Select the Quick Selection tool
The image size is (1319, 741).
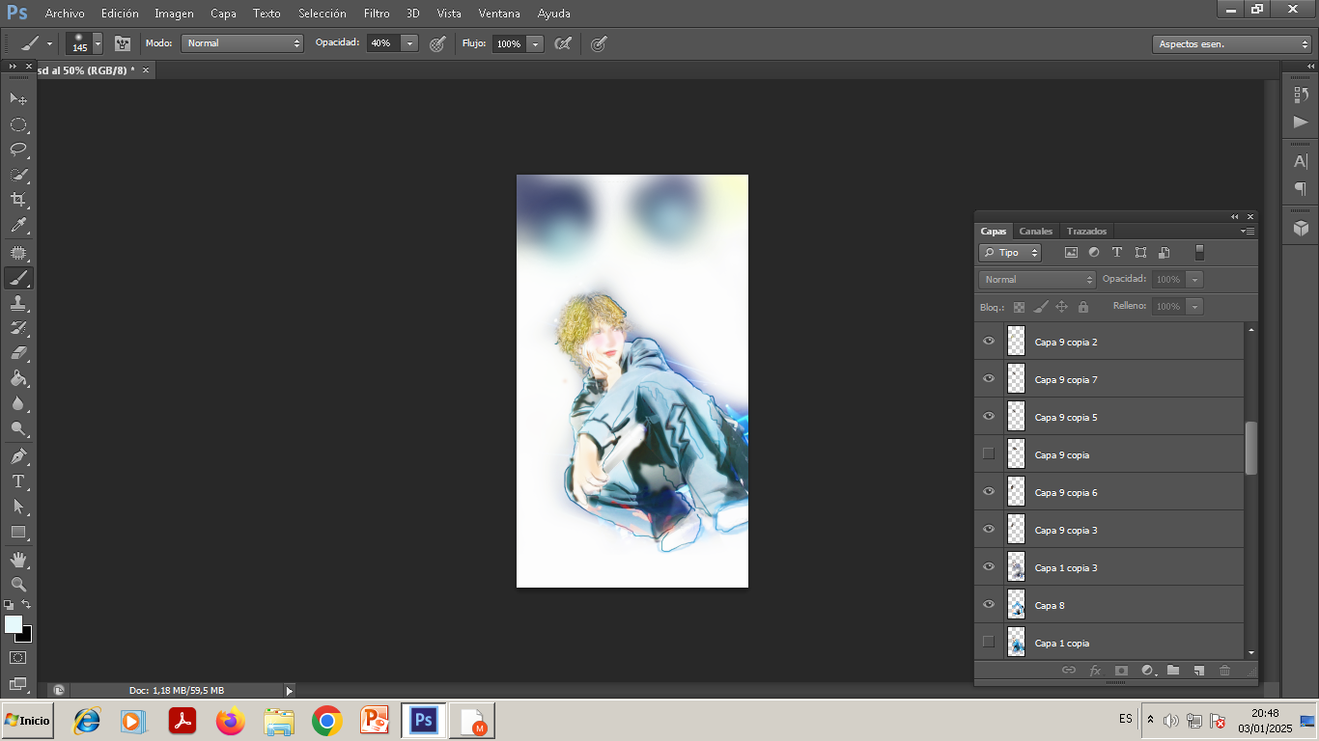18,175
